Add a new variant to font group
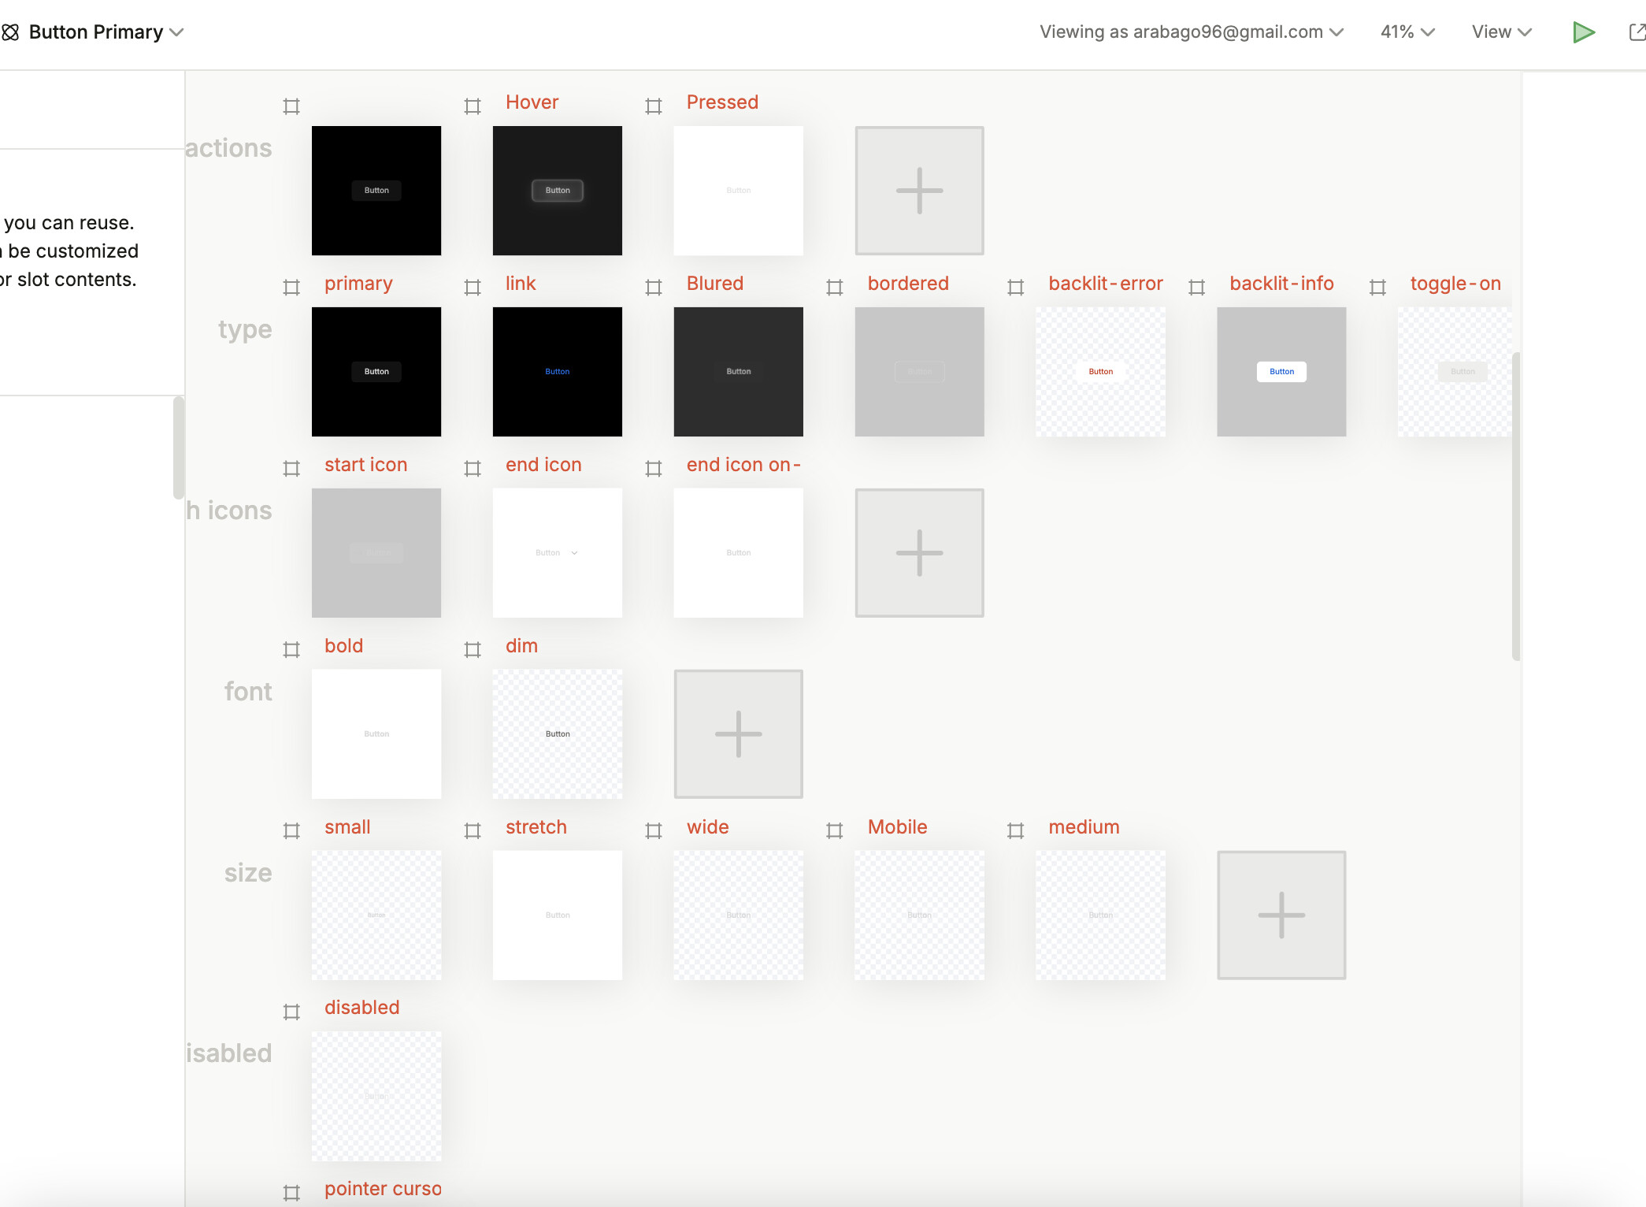Image resolution: width=1646 pixels, height=1207 pixels. coord(738,734)
